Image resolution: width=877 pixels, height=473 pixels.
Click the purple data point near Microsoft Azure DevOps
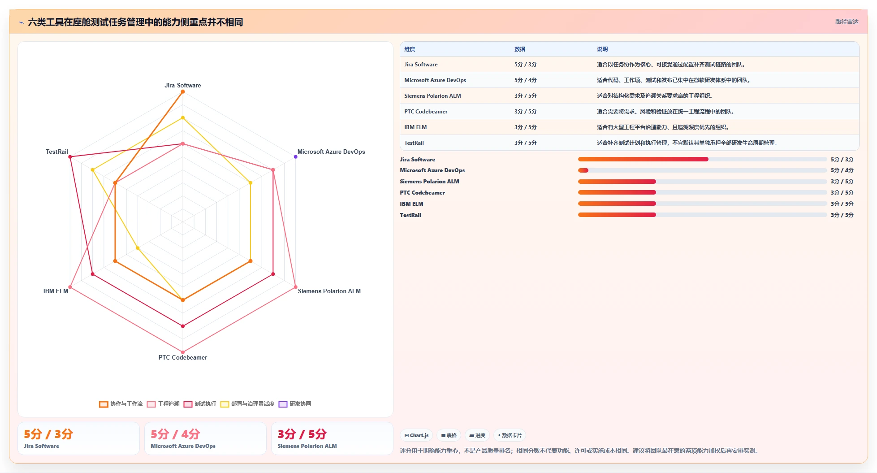click(x=295, y=157)
